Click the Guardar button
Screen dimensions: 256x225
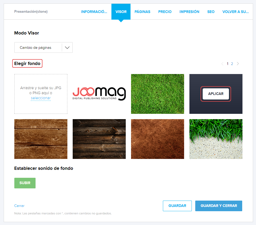tap(177, 206)
